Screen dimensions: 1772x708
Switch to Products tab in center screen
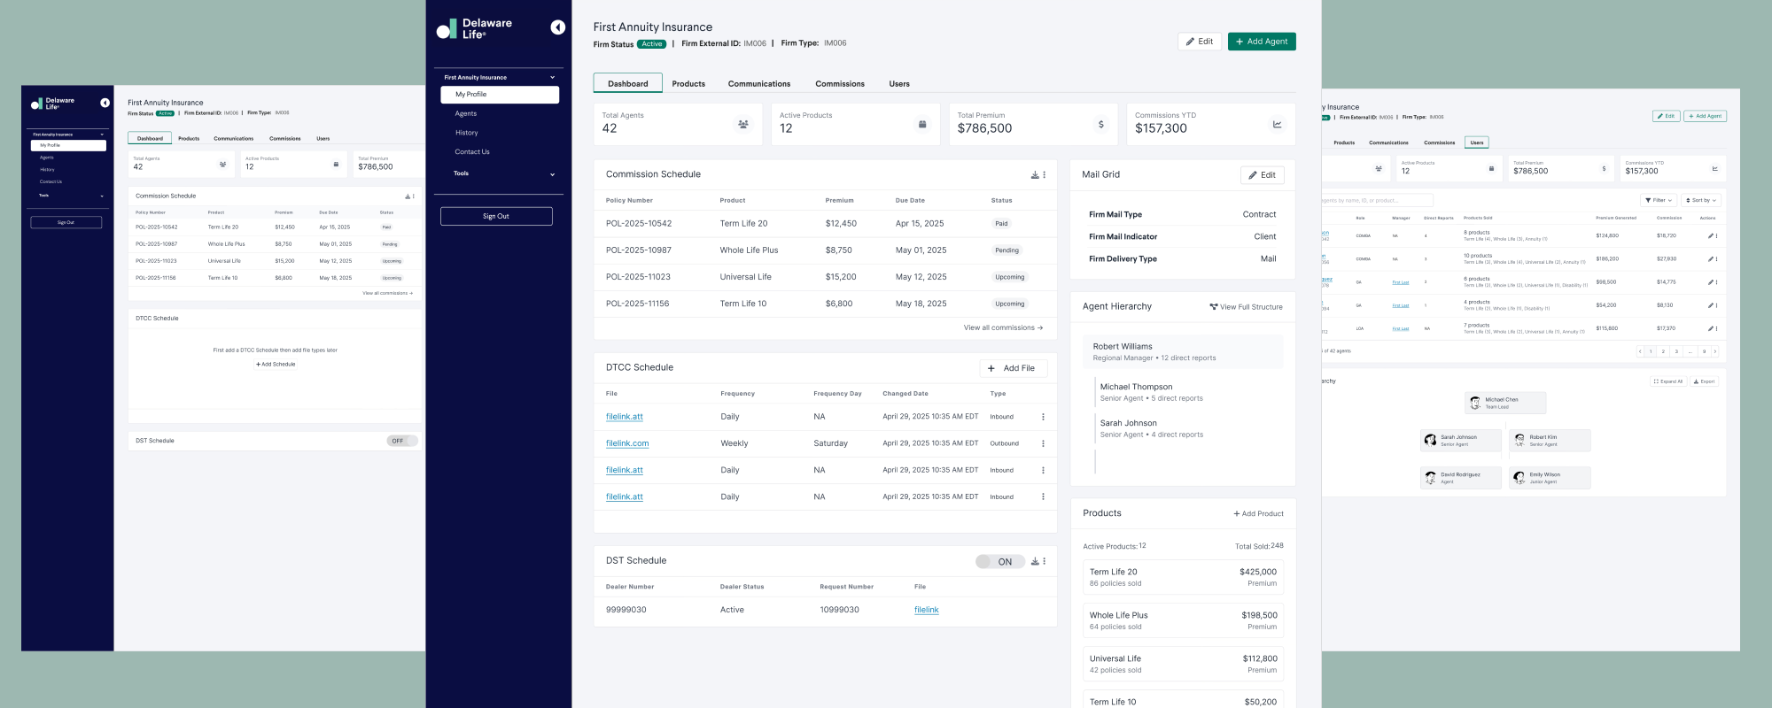(x=688, y=84)
